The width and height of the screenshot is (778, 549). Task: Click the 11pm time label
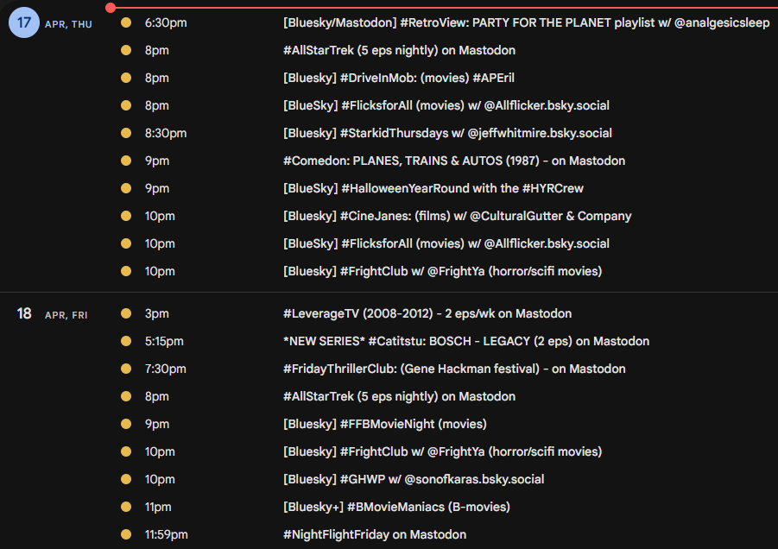158,508
